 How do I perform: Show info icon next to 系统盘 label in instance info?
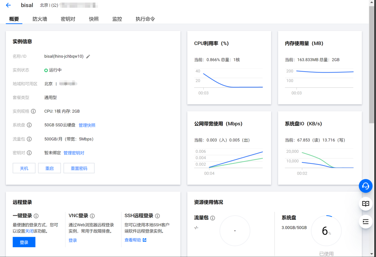29,125
